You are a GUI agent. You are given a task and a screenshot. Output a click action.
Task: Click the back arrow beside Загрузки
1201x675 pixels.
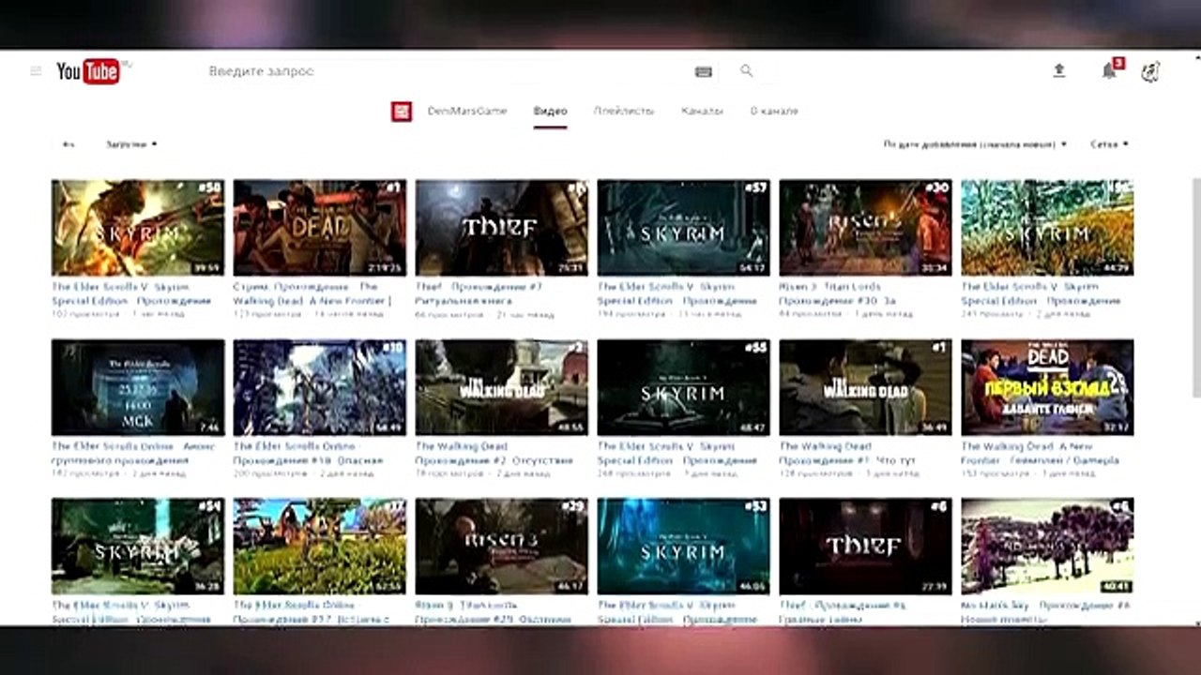coord(68,144)
